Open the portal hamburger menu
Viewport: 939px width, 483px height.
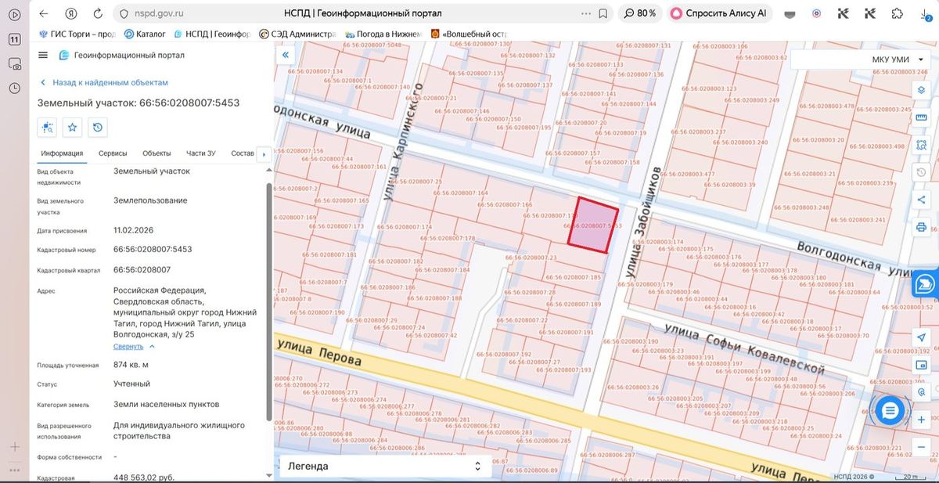pos(43,55)
